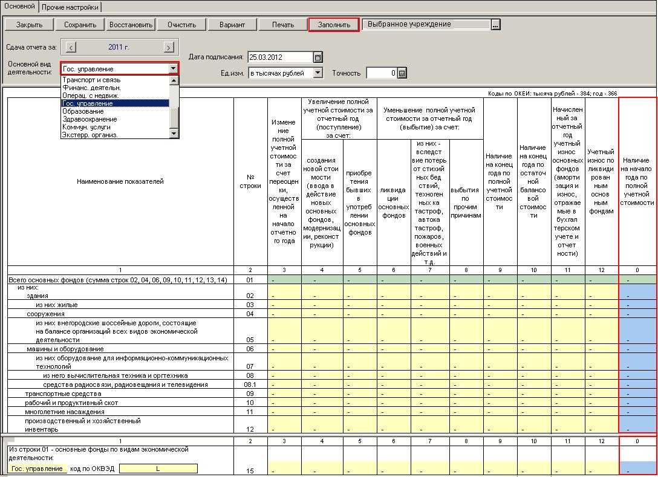Click the signing date field 25.03.2012
Screen dimensions: 658x477
point(281,57)
